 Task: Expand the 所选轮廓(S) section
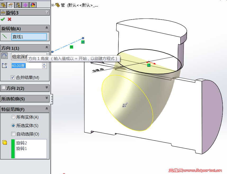(47, 98)
